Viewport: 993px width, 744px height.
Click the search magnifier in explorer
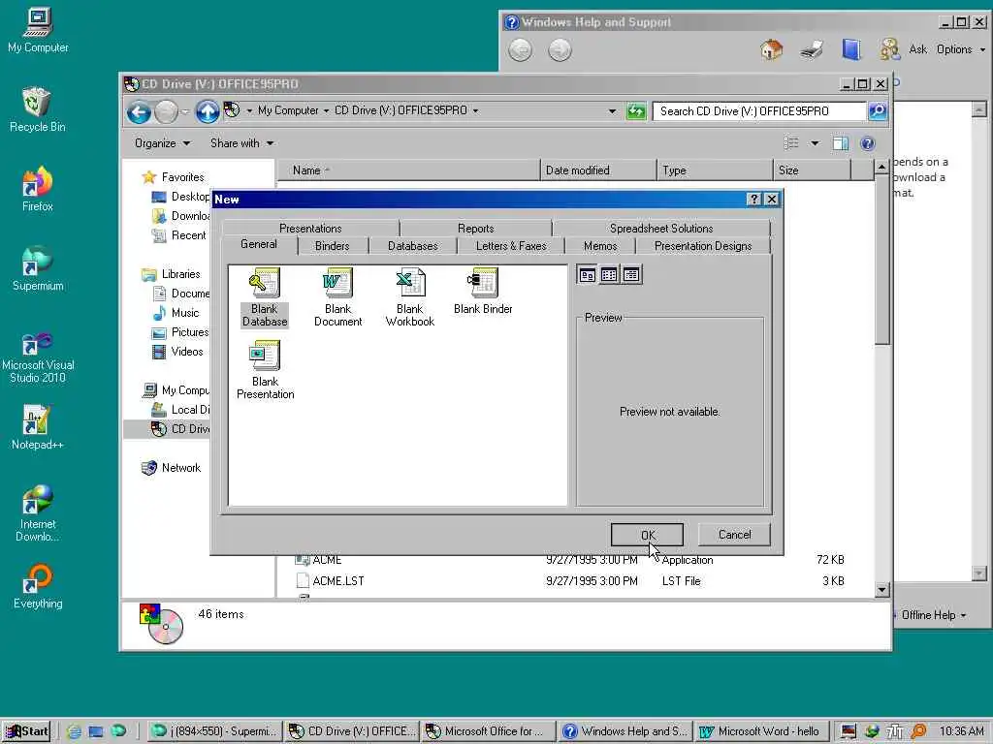877,111
